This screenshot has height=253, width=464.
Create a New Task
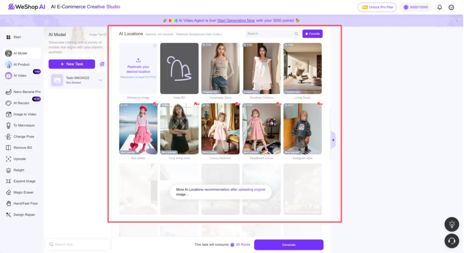point(72,64)
